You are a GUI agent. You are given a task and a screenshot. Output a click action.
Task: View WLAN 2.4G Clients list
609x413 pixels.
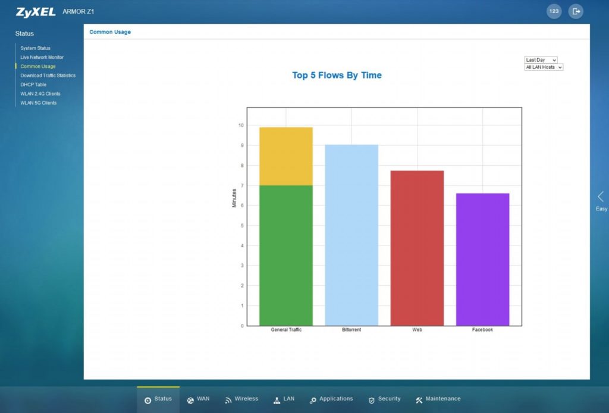coord(40,94)
